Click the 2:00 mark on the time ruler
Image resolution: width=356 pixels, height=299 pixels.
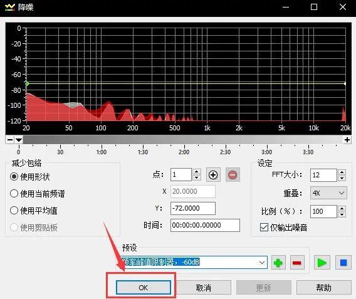click(x=184, y=152)
